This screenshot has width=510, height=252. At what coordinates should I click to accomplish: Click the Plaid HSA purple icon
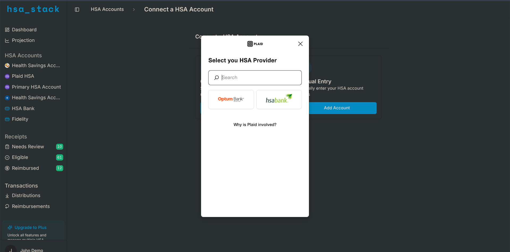[7, 76]
